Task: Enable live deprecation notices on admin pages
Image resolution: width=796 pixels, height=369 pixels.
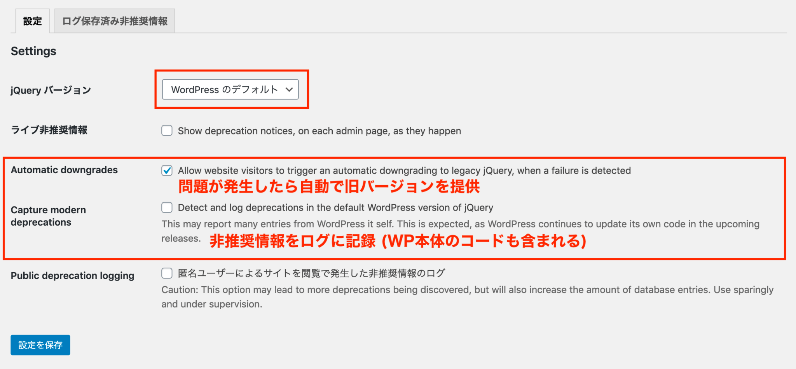Action: click(x=166, y=131)
